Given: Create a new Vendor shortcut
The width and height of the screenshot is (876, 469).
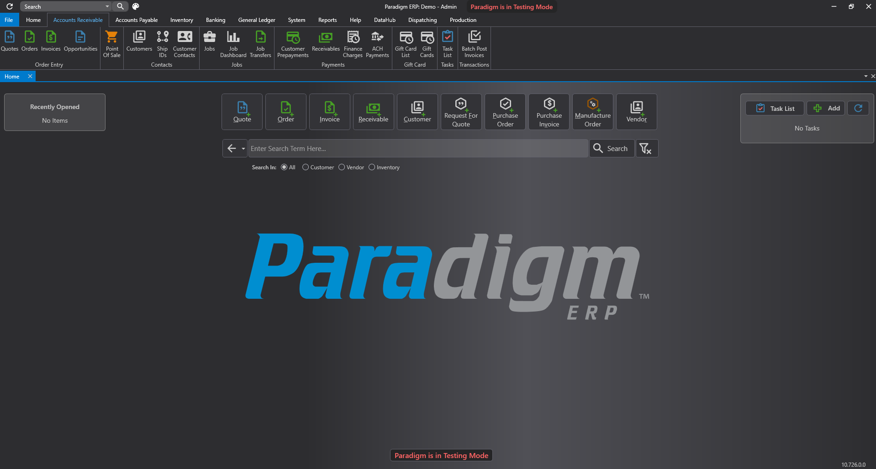Looking at the screenshot, I should tap(637, 112).
